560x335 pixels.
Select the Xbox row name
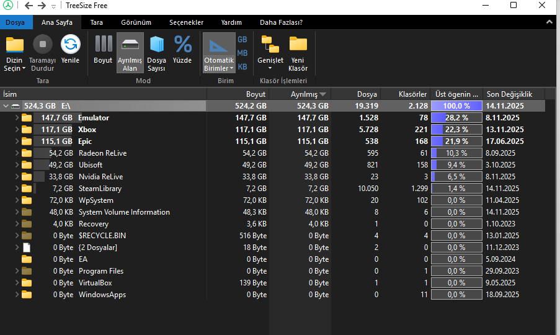click(87, 130)
